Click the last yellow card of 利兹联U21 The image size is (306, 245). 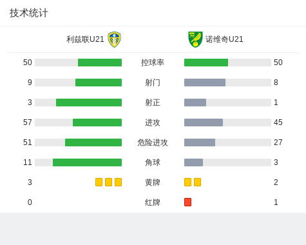[x=118, y=182]
